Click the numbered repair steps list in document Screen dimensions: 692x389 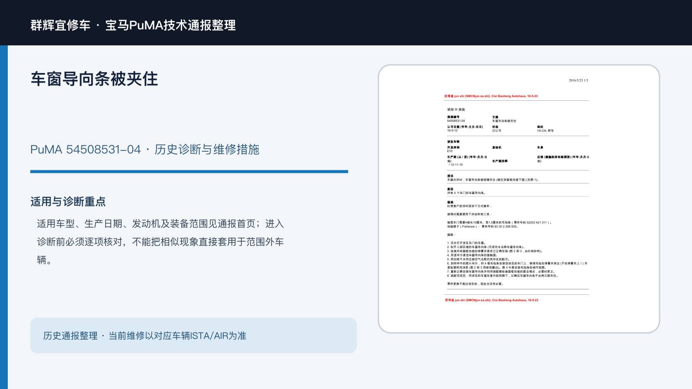pyautogui.click(x=517, y=259)
